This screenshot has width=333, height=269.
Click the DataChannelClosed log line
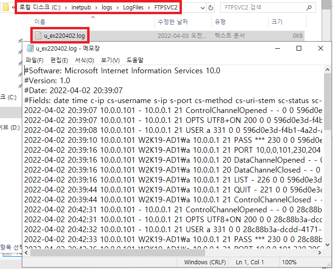[172, 170]
